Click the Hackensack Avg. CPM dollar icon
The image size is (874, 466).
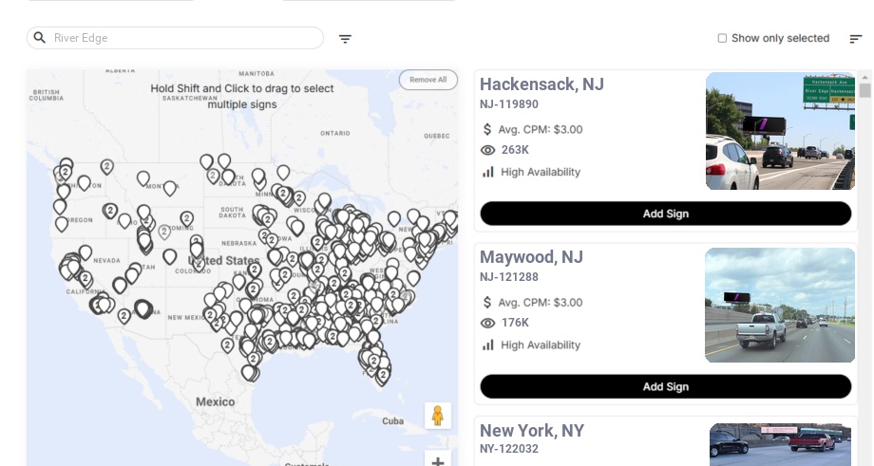488,129
